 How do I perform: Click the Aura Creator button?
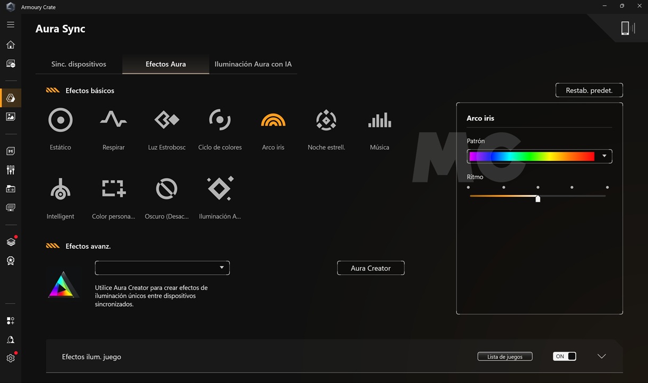click(370, 268)
